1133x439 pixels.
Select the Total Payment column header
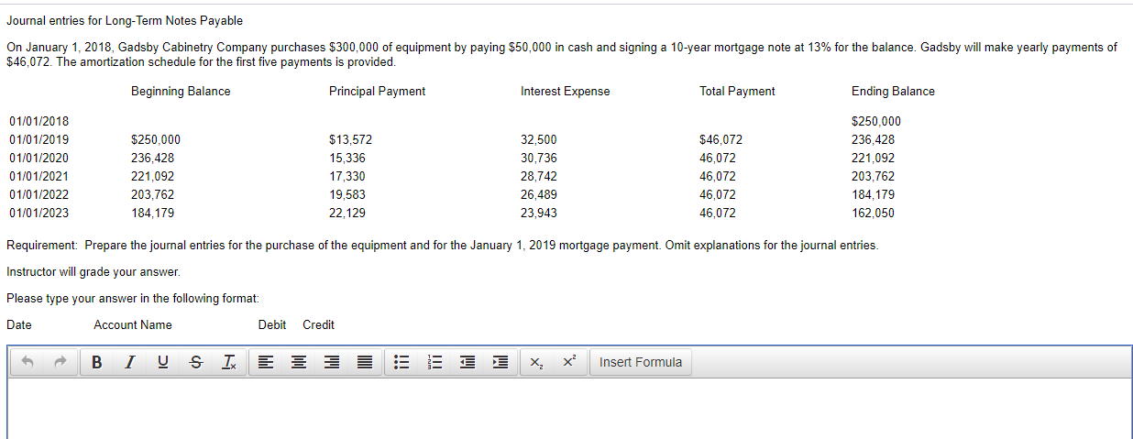[x=737, y=91]
